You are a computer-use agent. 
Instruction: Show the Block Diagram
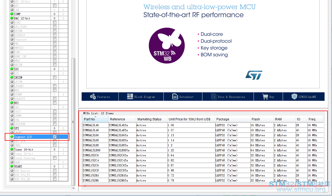pyautogui.click(x=141, y=97)
